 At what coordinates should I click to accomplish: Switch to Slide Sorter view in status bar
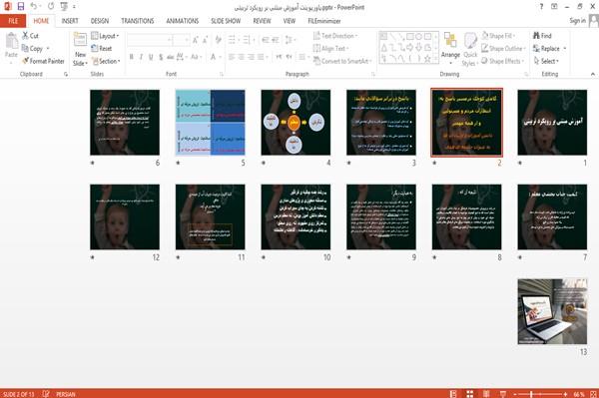[x=469, y=394]
